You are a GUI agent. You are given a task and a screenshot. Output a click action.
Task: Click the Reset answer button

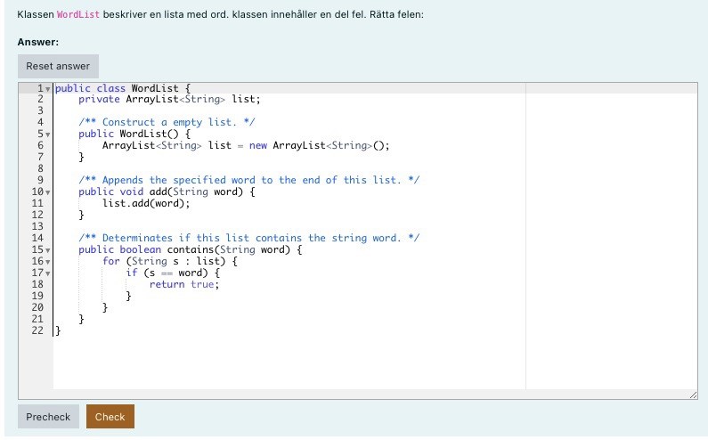click(x=58, y=66)
